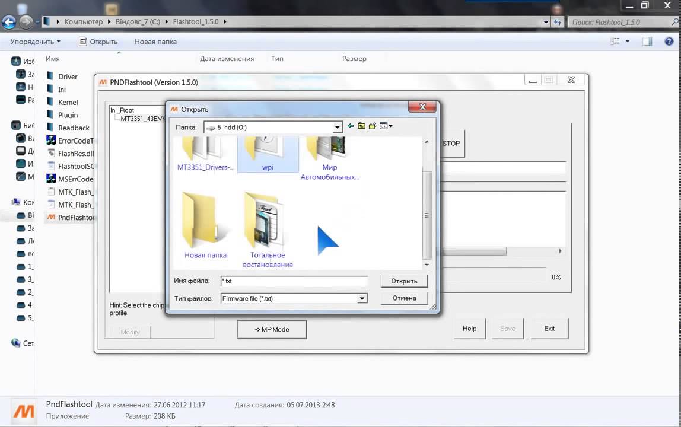Image resolution: width=681 pixels, height=427 pixels.
Task: Click the Имя файла input field
Action: click(294, 281)
